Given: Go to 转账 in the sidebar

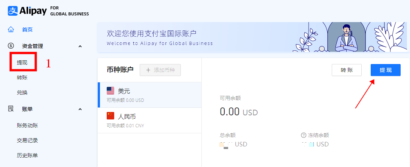Looking at the screenshot, I should [x=22, y=78].
